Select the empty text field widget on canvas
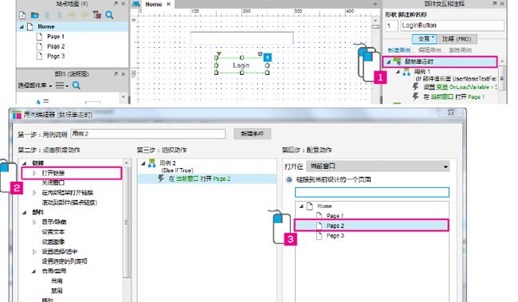518x302 pixels. click(241, 38)
